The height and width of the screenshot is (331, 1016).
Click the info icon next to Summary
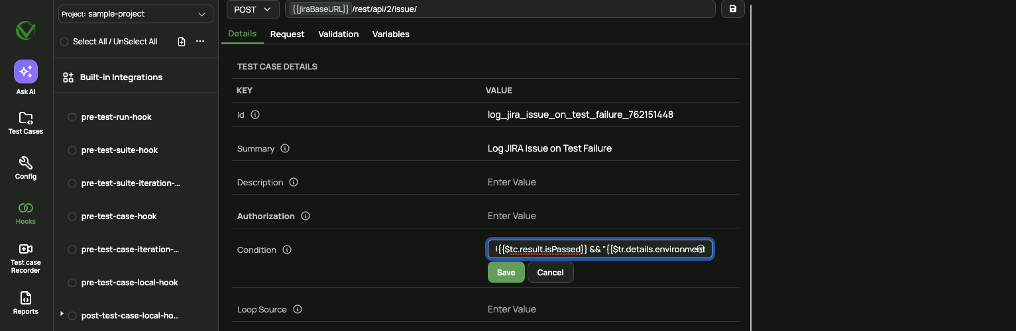click(x=285, y=148)
